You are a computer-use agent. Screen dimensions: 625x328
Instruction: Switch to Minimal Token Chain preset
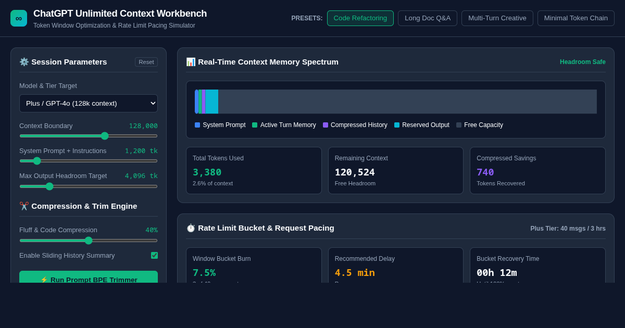coord(576,18)
